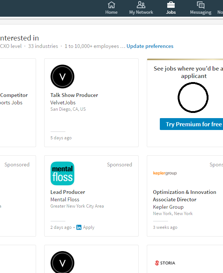The width and height of the screenshot is (223, 273).
Task: Select the Jobs briefcase icon
Action: (171, 5)
